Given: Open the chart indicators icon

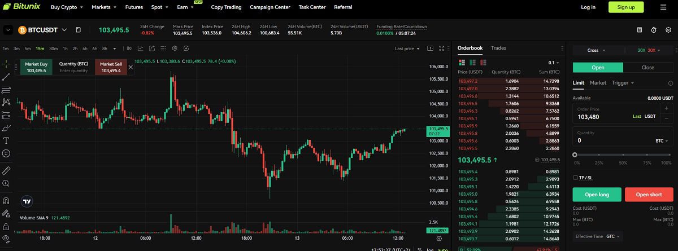Looking at the screenshot, I should tap(141, 49).
